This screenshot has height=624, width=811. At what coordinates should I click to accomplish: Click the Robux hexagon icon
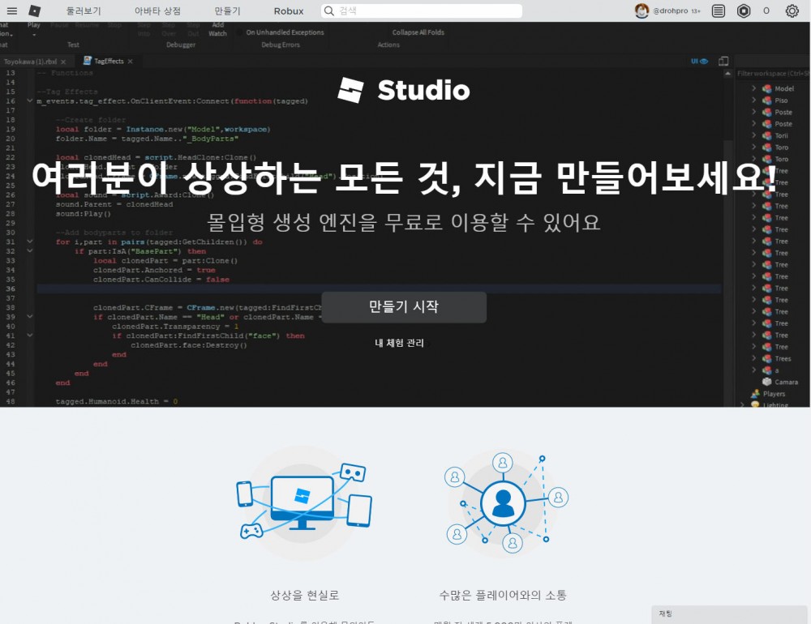click(744, 11)
